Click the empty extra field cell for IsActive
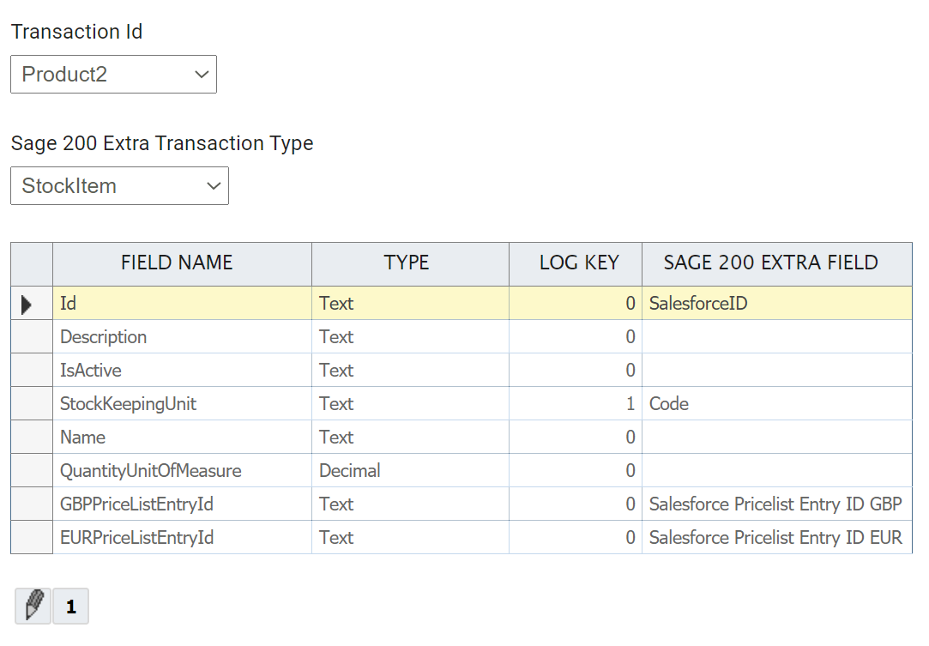 pos(776,371)
